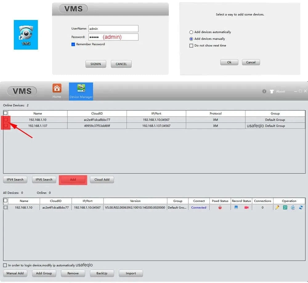
Task: Click the Version column header
Action: (135, 201)
